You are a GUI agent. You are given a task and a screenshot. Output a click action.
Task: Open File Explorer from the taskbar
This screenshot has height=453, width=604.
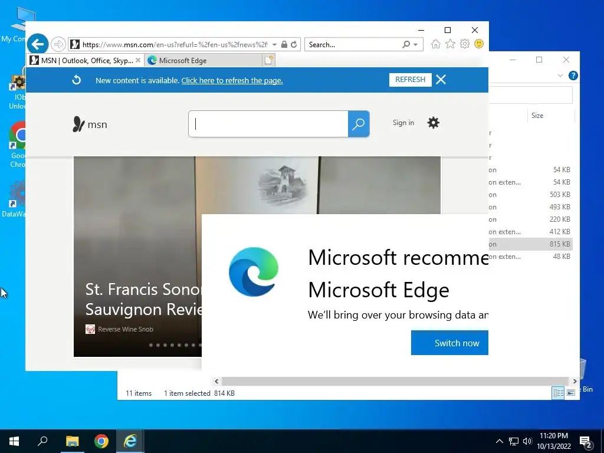[x=72, y=441]
